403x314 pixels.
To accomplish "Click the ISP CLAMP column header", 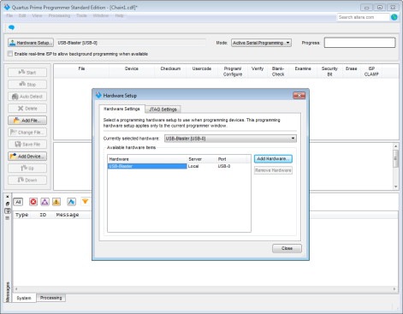I will [371, 71].
